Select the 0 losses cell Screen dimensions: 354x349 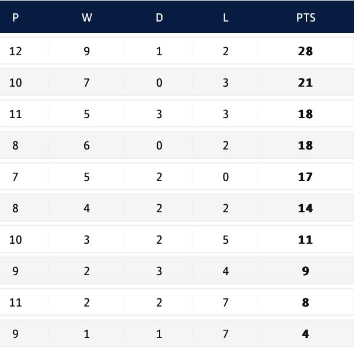226,177
